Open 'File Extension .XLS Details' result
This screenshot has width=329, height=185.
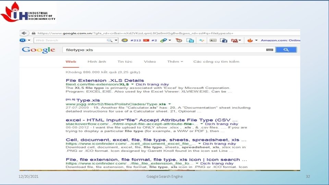(105, 81)
